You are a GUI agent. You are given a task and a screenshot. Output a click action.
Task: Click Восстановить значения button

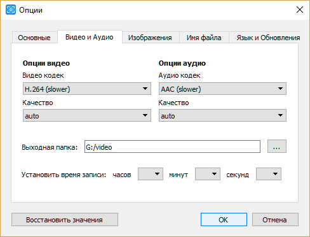[65, 220]
